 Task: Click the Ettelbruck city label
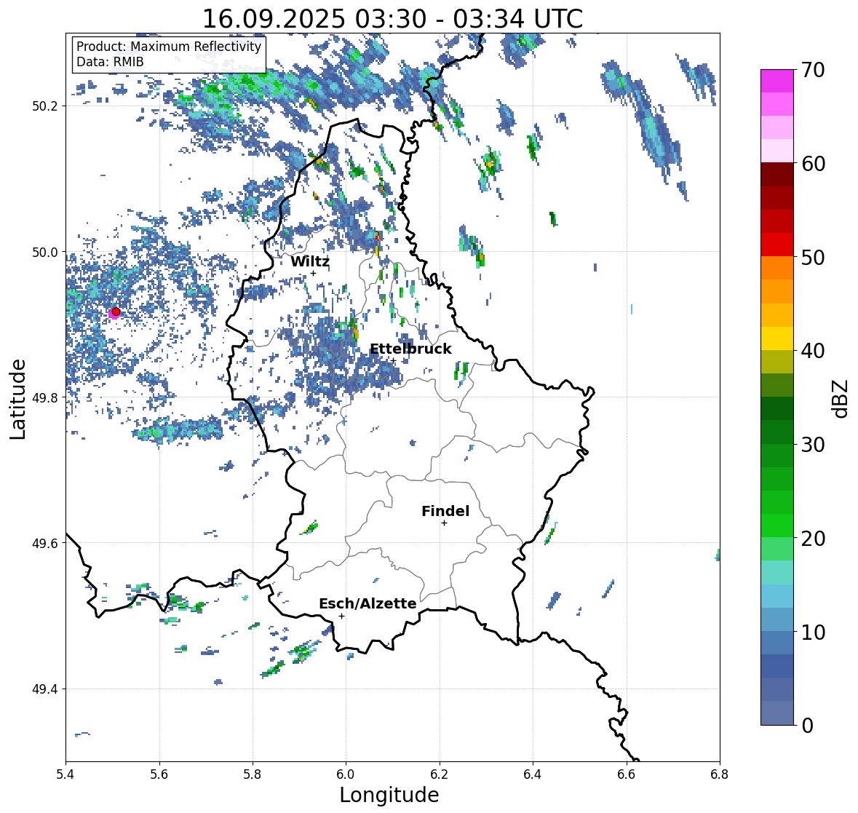410,349
